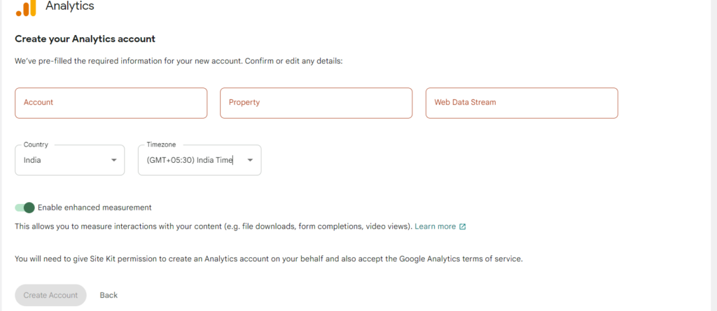Viewport: 717px width, 311px height.
Task: Click the Create your Analytics account heading
Action: click(x=85, y=39)
